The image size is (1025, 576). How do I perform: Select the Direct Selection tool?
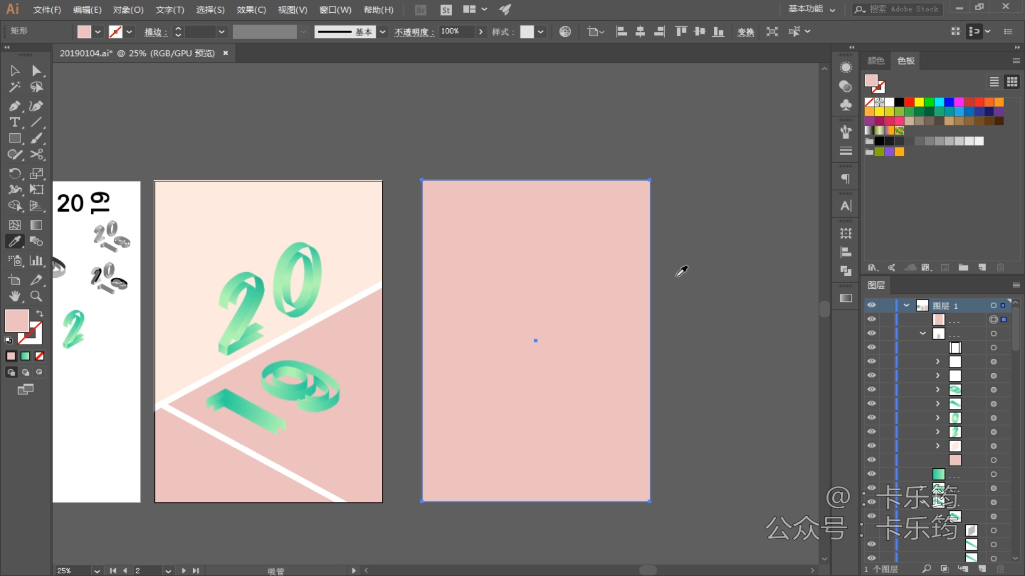click(36, 71)
